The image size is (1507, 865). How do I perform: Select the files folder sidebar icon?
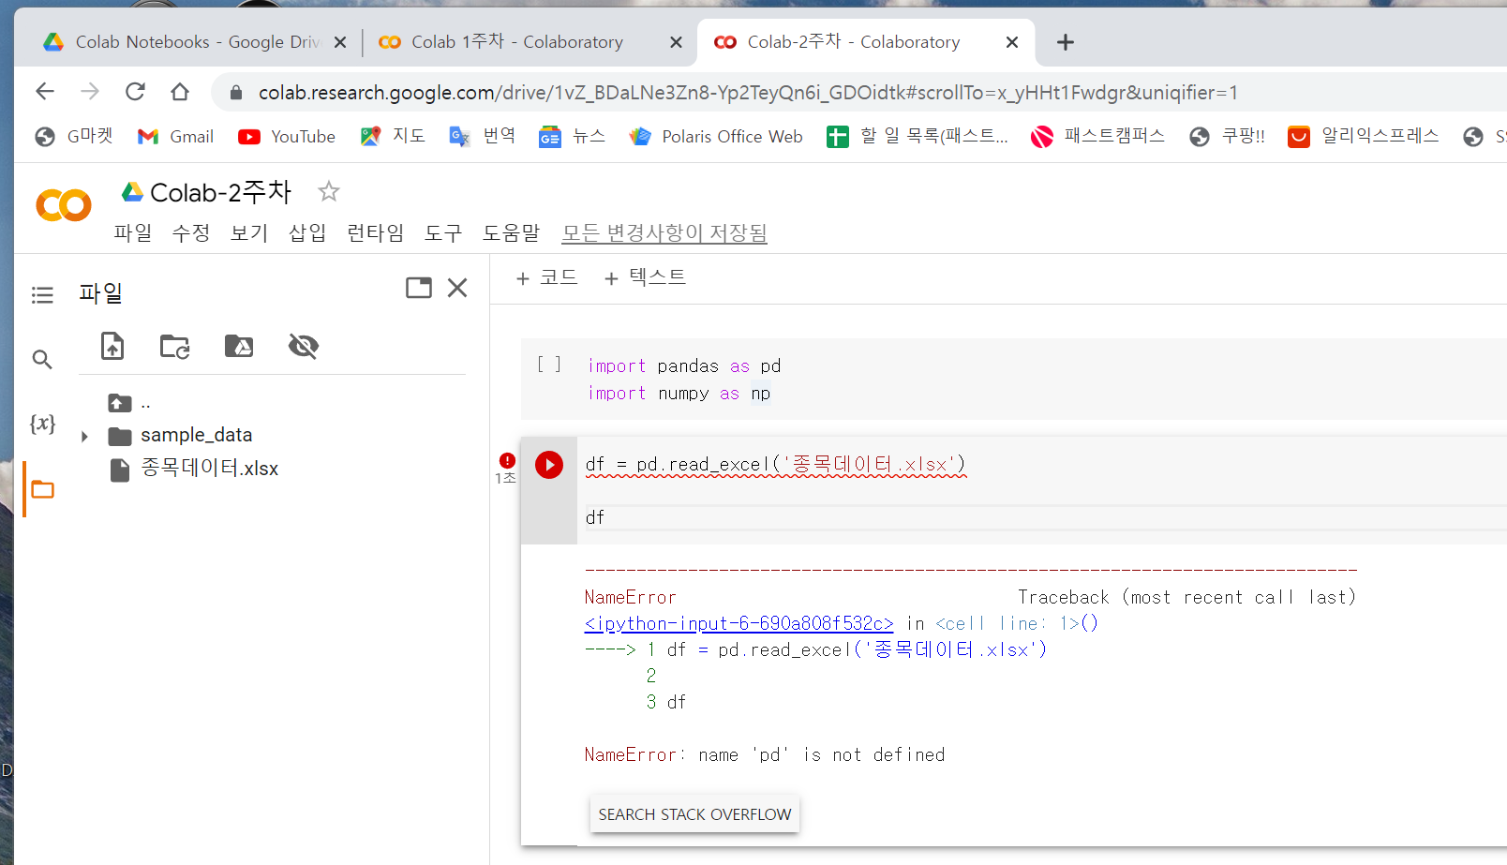pos(42,489)
